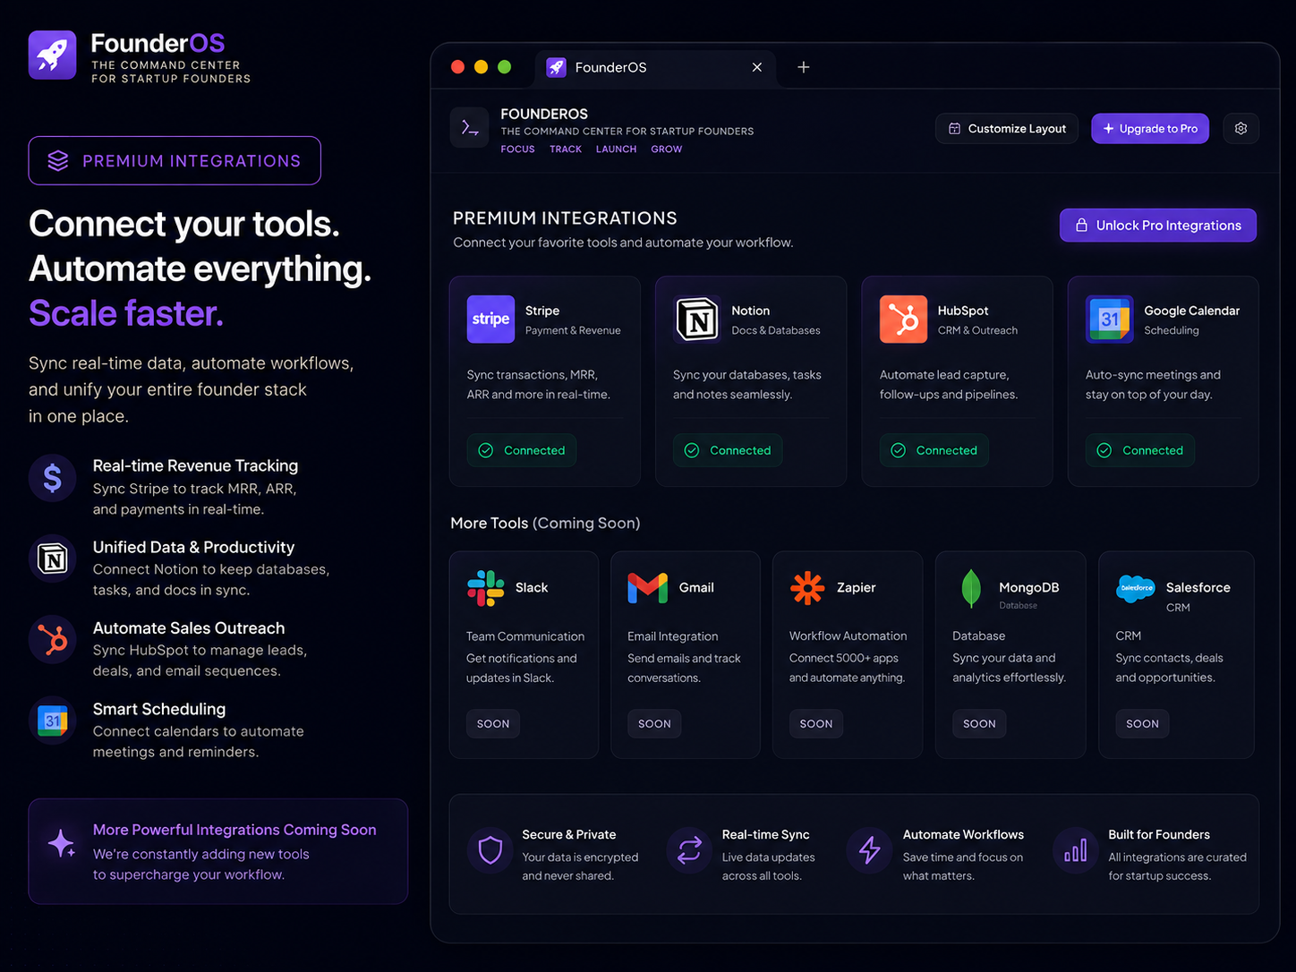1296x972 pixels.
Task: Toggle Notion Connected status
Action: pyautogui.click(x=728, y=450)
